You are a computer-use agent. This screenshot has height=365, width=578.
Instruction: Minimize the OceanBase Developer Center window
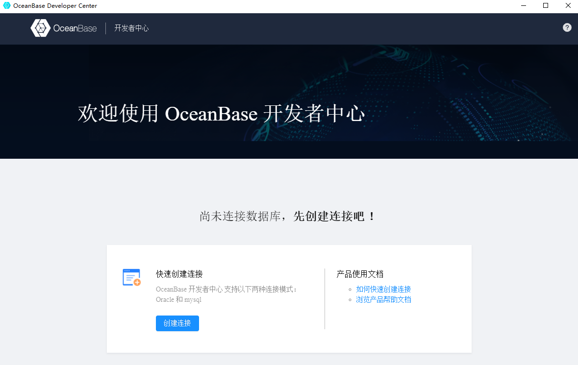(524, 5)
